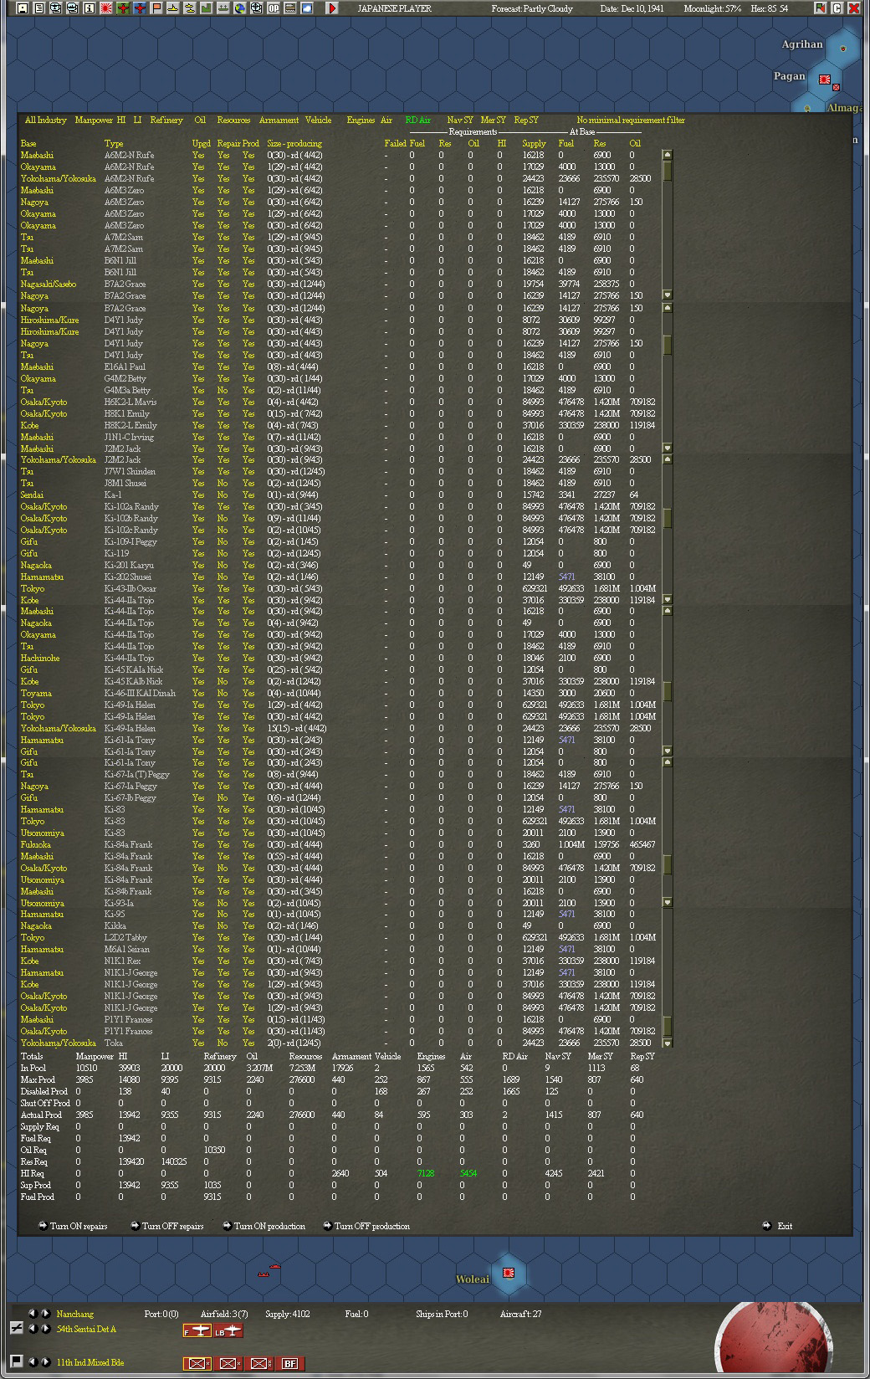Open base Nanchang name link

point(75,1314)
